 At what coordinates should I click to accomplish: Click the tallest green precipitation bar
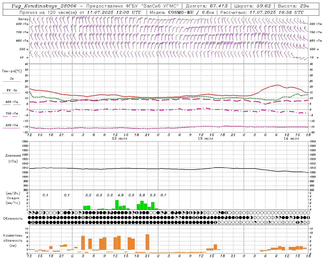pyautogui.click(x=117, y=205)
